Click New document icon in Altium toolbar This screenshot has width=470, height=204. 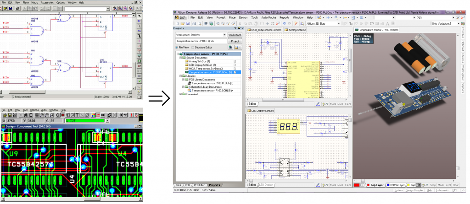(177, 23)
